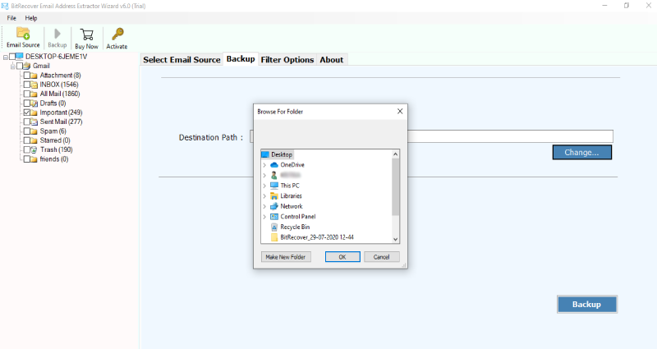Click the Activate key icon
Viewport: 657px width, 349px height.
(117, 34)
